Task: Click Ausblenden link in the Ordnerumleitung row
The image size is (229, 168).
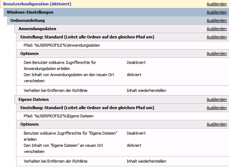Action: [x=216, y=20]
